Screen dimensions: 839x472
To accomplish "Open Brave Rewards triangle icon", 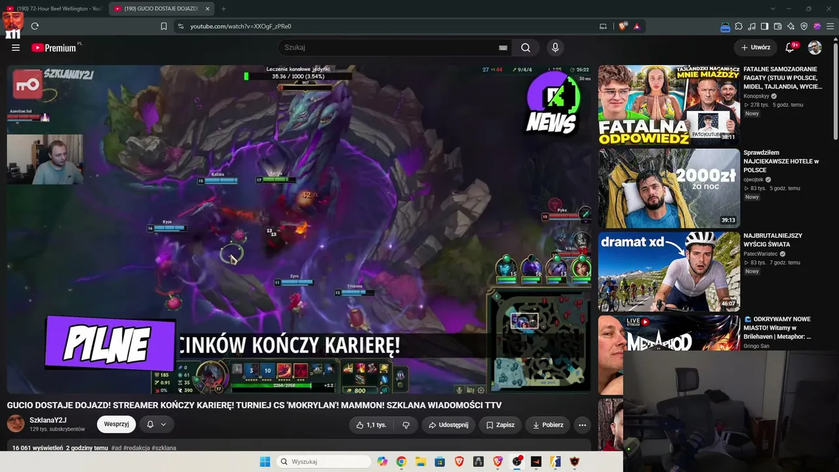I will 636,26.
